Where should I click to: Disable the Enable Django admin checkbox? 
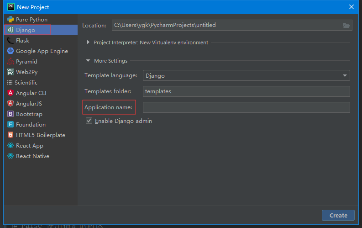point(89,121)
